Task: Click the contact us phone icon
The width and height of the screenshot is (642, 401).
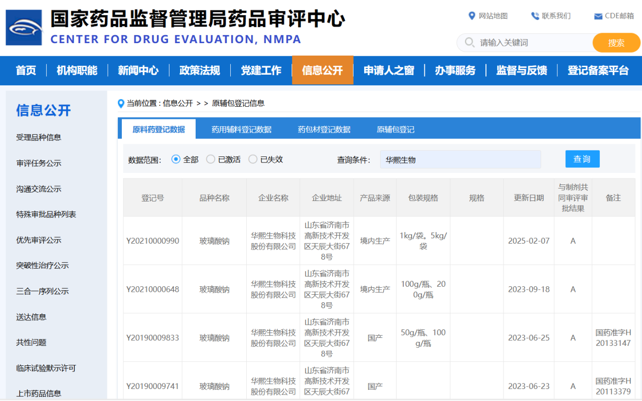Action: tap(535, 16)
